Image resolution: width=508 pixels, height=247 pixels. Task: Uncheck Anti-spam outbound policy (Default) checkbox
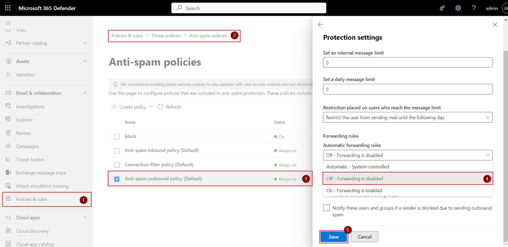[x=117, y=179]
